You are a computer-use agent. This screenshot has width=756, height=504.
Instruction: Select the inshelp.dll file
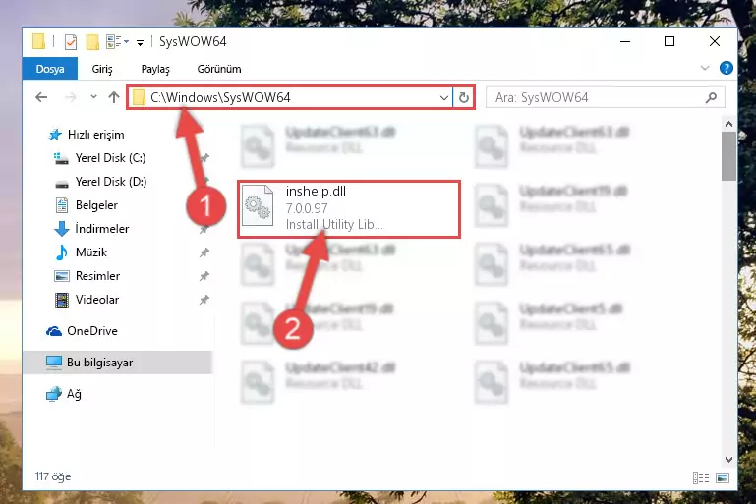tap(349, 209)
